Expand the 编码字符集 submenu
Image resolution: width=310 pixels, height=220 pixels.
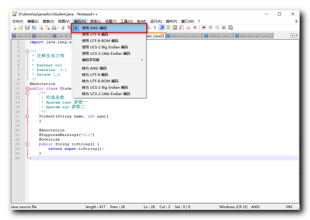[109, 60]
